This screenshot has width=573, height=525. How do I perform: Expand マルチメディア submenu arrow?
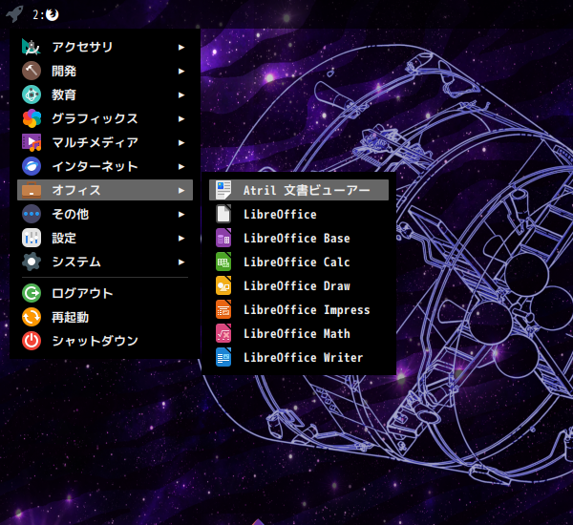coord(181,142)
